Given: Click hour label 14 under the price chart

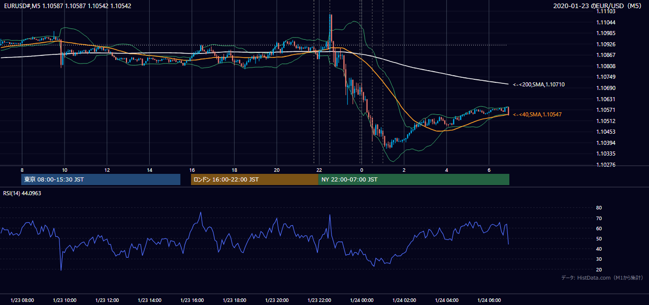Looking at the screenshot, I should coord(149,170).
